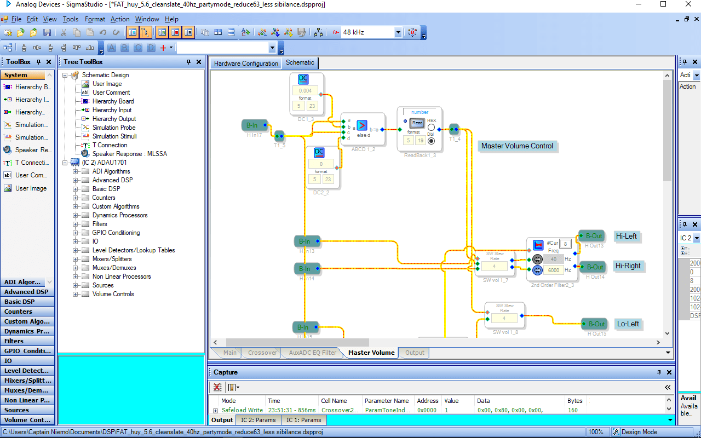The height and width of the screenshot is (438, 701).
Task: Click the filter icon on 2nd Order Filter2_3
Action: 538,245
